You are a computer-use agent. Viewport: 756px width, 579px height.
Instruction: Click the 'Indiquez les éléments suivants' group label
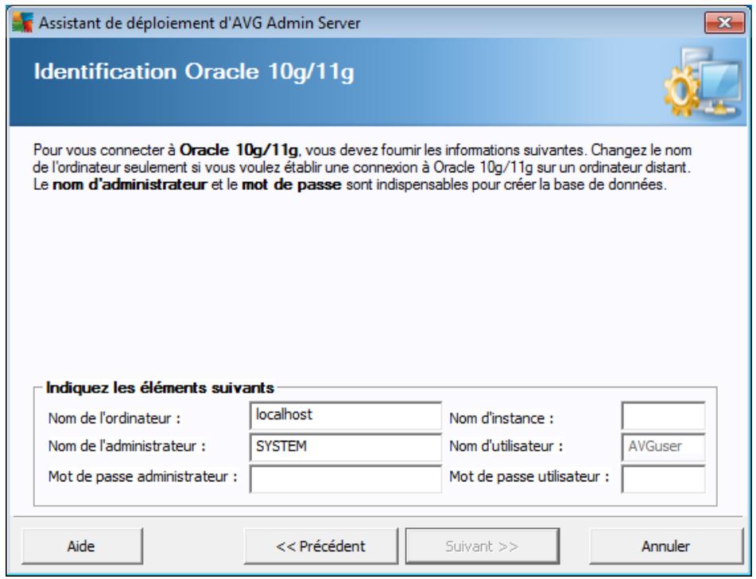click(160, 388)
